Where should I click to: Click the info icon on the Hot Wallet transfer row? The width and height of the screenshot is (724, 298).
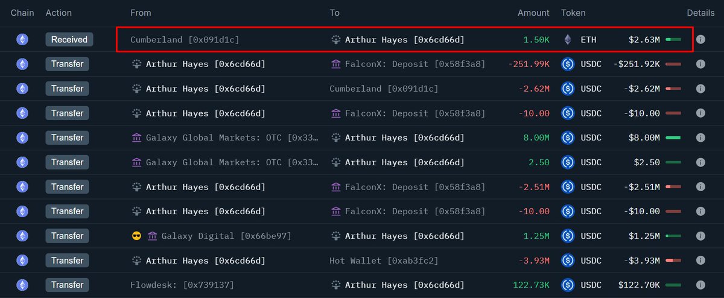(x=700, y=261)
